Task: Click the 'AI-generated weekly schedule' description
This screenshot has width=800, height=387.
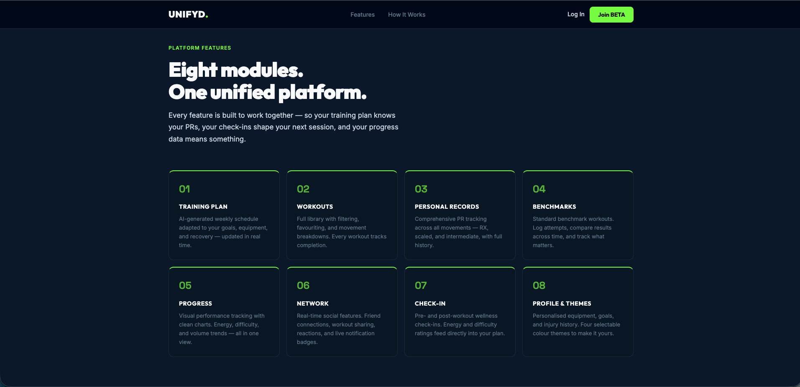Action: point(223,232)
